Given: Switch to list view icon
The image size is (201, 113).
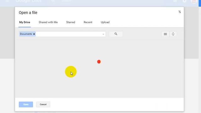Looking at the screenshot, I should click(166, 34).
